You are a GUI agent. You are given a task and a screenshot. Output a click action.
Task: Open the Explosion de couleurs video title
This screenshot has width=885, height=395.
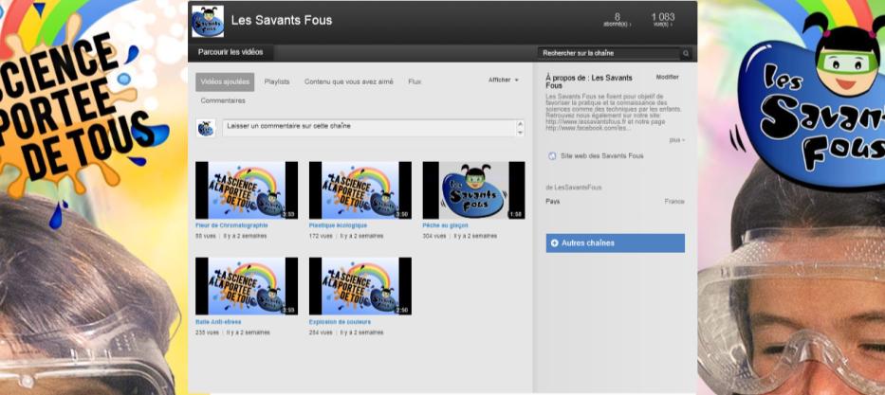point(340,322)
